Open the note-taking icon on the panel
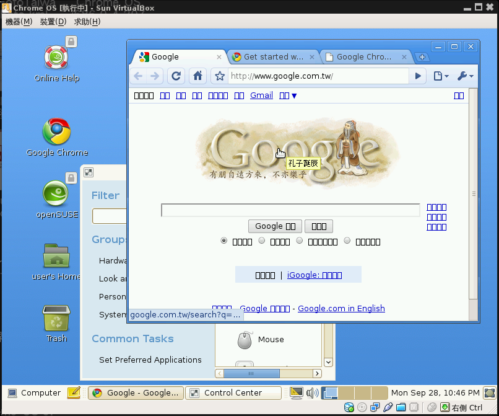 pyautogui.click(x=74, y=392)
